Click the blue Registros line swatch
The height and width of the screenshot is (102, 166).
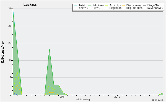(107, 8)
